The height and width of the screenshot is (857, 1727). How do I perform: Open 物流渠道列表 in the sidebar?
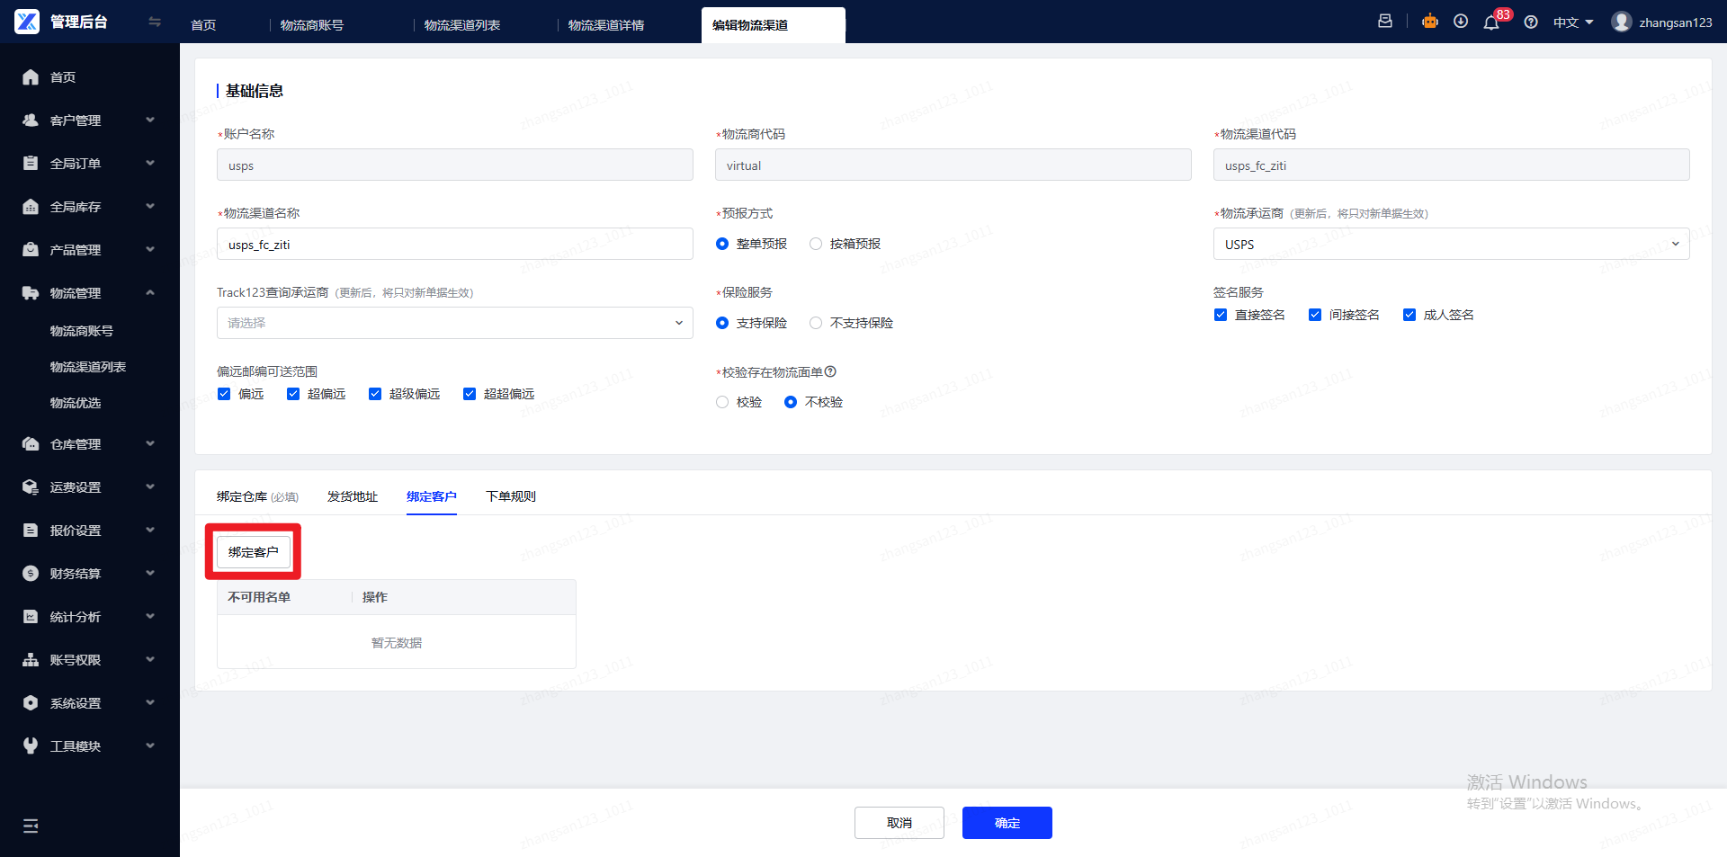point(88,367)
